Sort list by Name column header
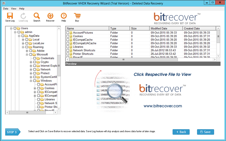Image resolution: width=226 pixels, height=141 pixels. (x=87, y=28)
